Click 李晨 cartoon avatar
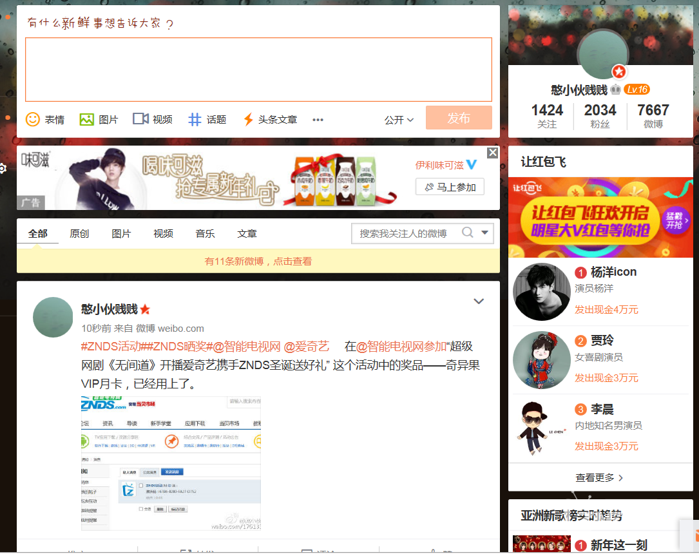 coord(542,428)
